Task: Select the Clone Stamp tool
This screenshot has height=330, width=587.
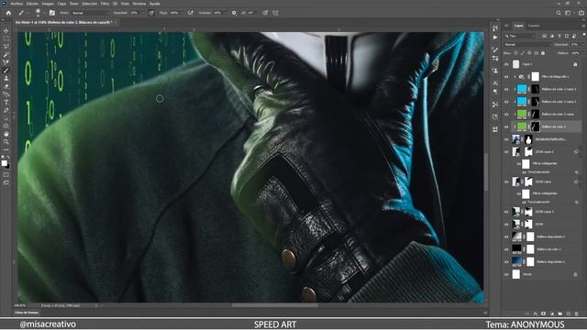Action: pos(6,79)
